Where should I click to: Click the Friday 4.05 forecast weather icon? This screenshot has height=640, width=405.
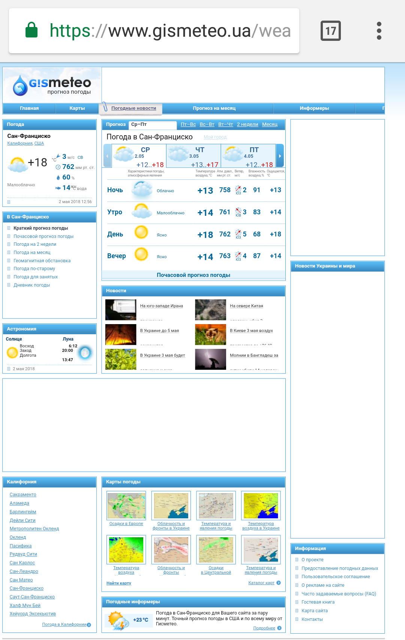pos(233,154)
